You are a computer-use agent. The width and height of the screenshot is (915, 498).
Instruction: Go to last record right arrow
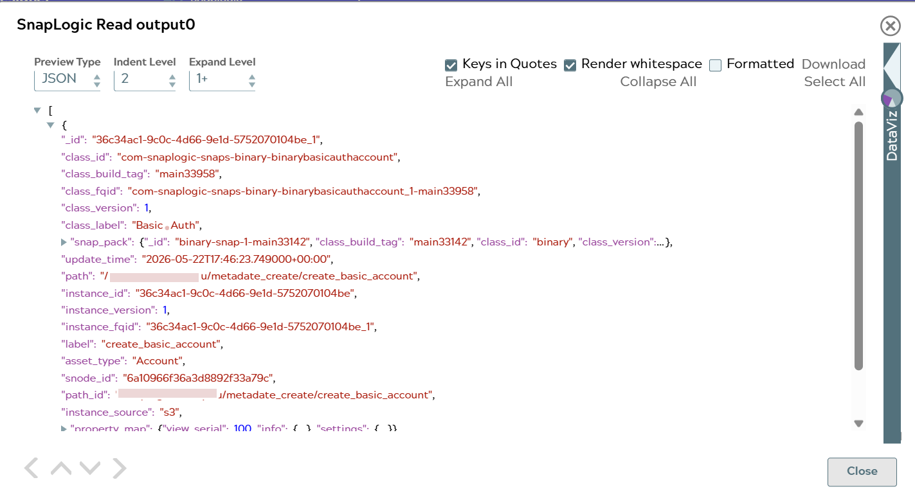[120, 468]
